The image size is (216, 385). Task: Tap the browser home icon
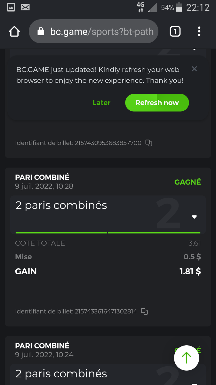click(x=14, y=31)
